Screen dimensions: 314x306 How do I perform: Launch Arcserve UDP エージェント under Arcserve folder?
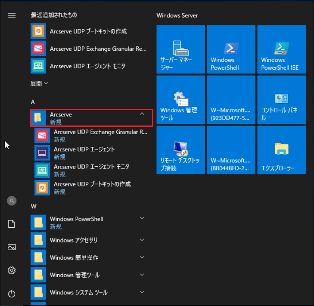[84, 153]
